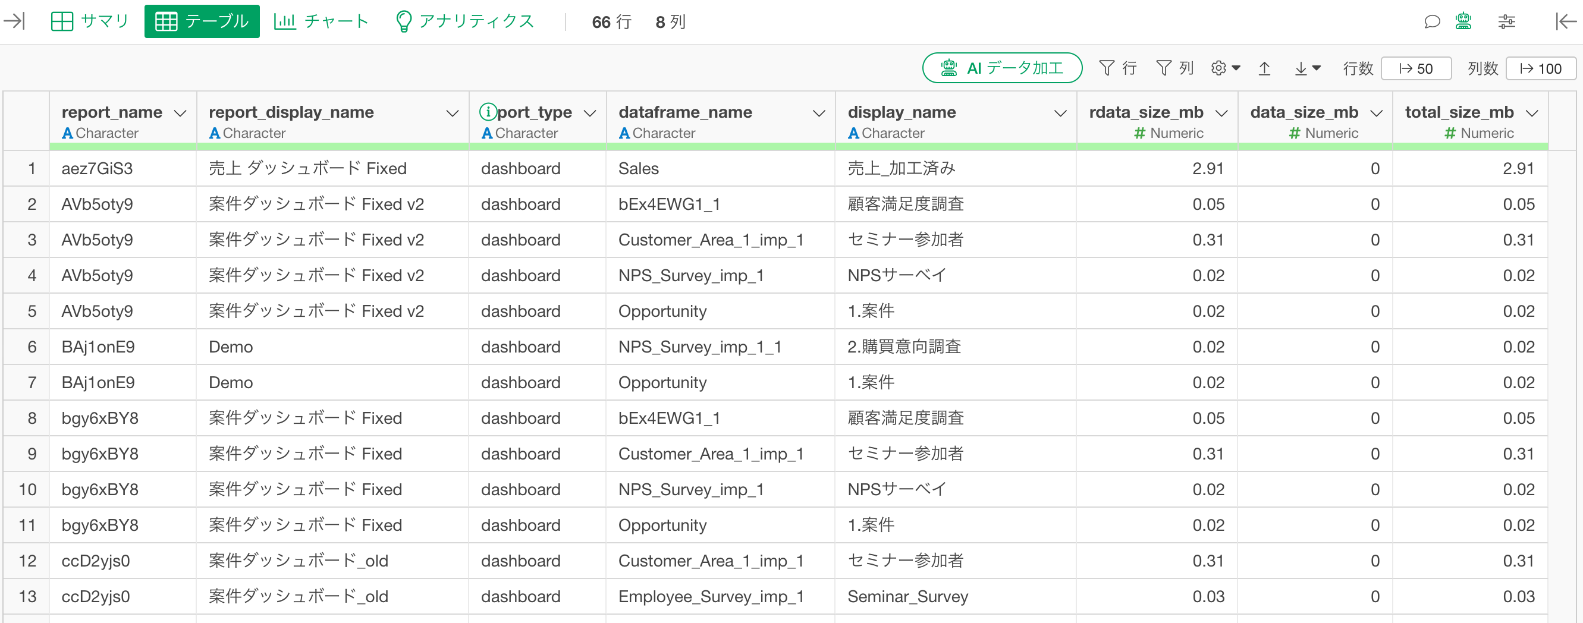Click the 行数 input field showing 50
The height and width of the screenshot is (623, 1583).
coord(1416,69)
